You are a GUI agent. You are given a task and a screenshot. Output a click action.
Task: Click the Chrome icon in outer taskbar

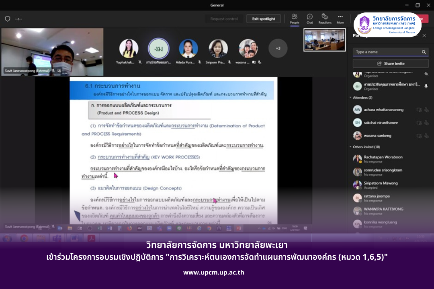click(x=24, y=238)
